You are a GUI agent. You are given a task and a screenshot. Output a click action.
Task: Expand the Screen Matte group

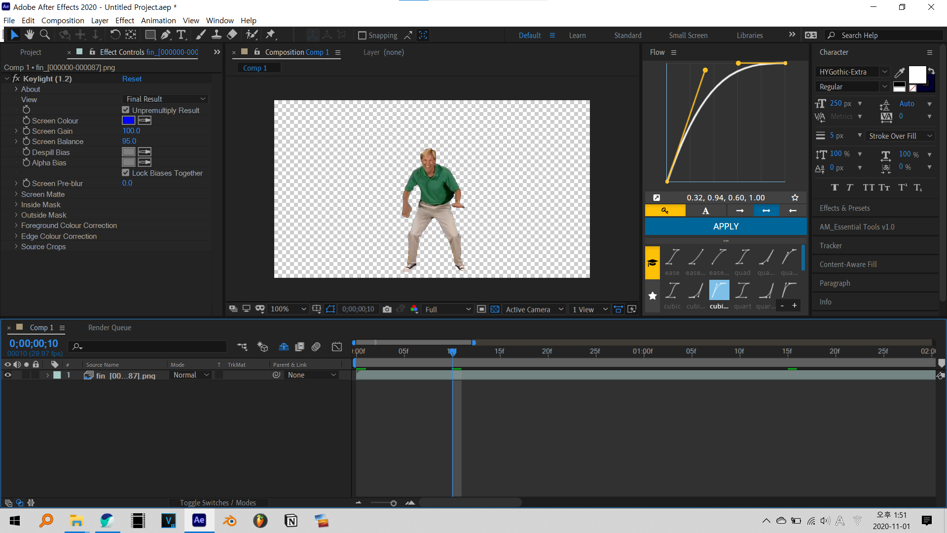(x=16, y=194)
